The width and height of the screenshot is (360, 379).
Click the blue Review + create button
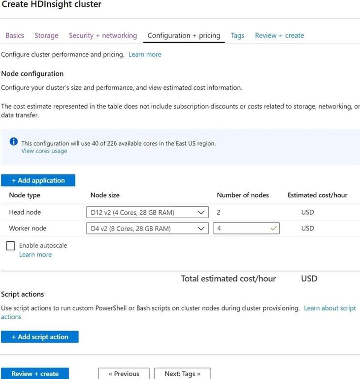[x=35, y=374]
